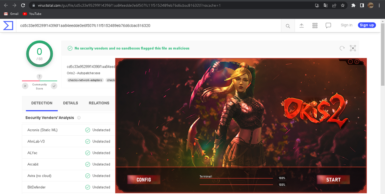Click the magnifier search icon in VirusTotal
The width and height of the screenshot is (385, 194).
(x=288, y=26)
